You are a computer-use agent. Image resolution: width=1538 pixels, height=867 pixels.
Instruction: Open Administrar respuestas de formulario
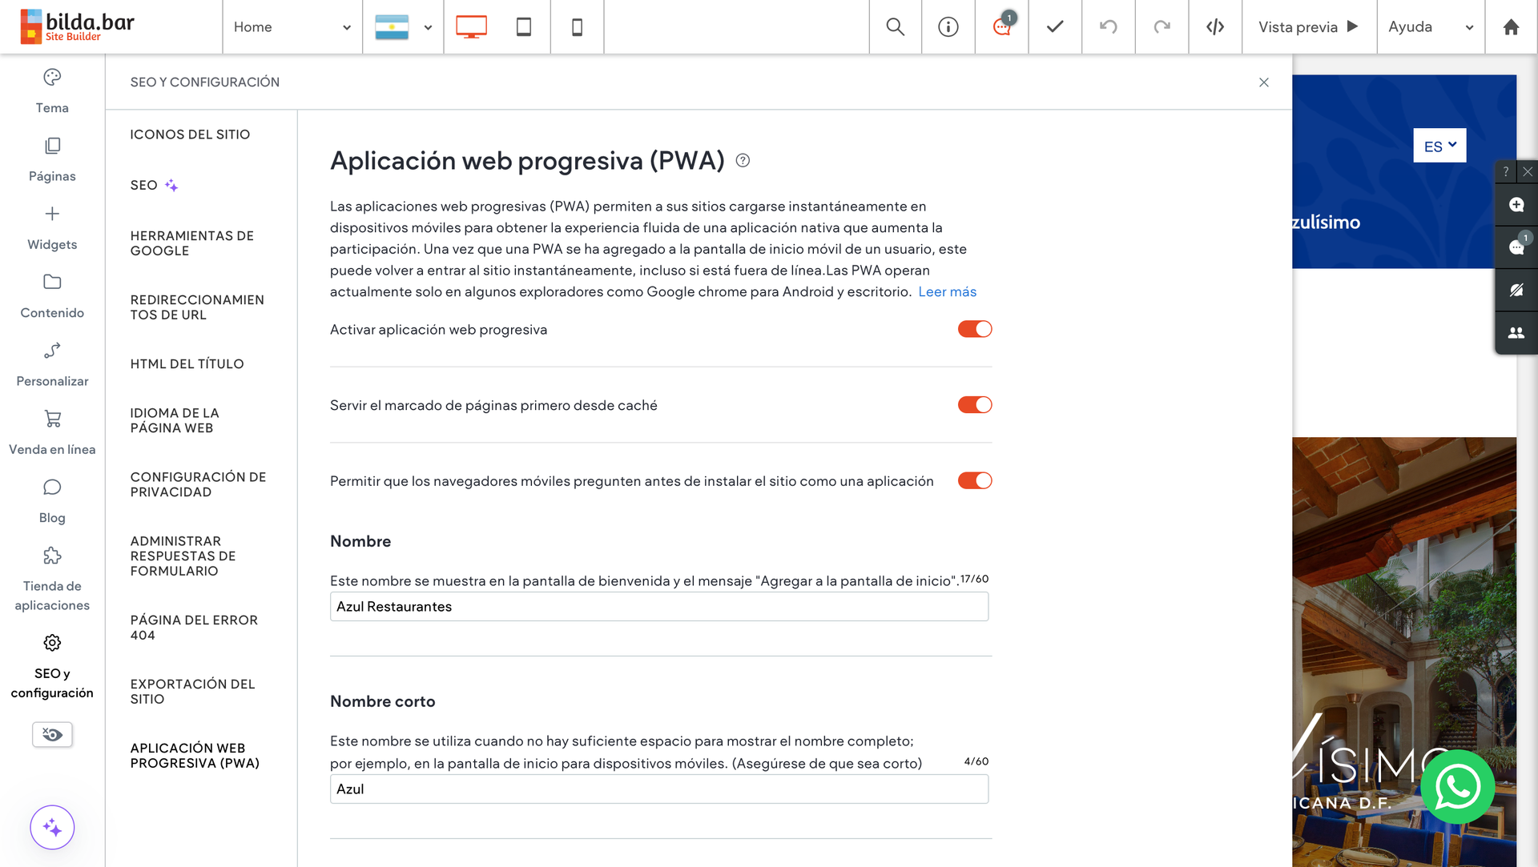pos(183,556)
